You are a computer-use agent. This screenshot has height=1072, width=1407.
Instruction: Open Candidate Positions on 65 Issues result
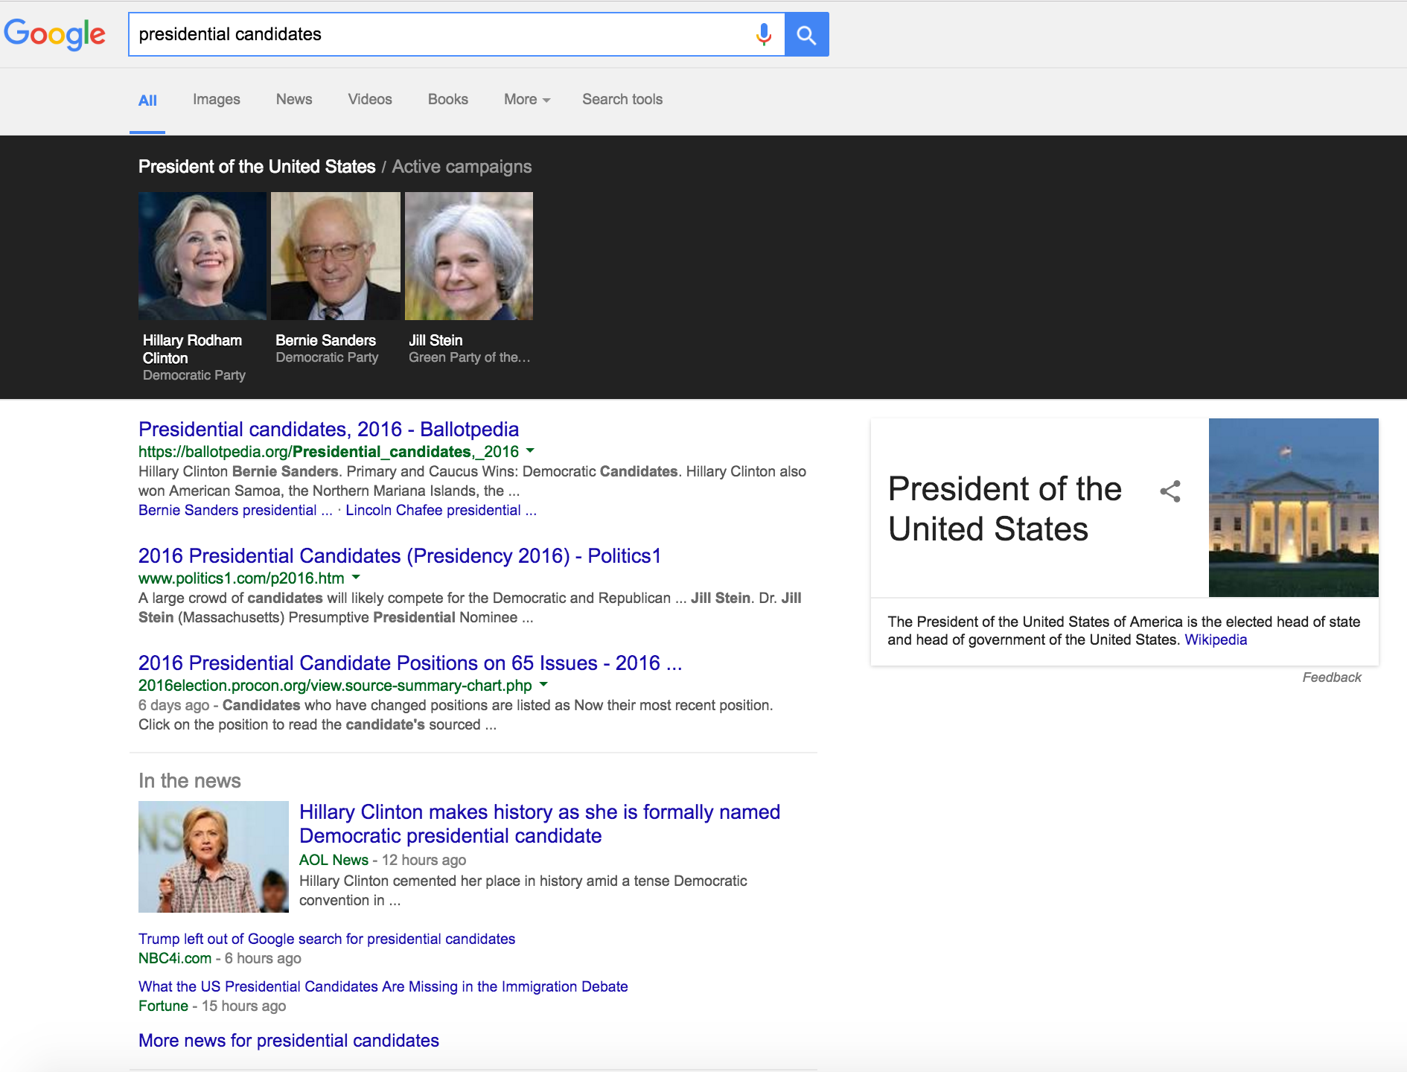410,663
